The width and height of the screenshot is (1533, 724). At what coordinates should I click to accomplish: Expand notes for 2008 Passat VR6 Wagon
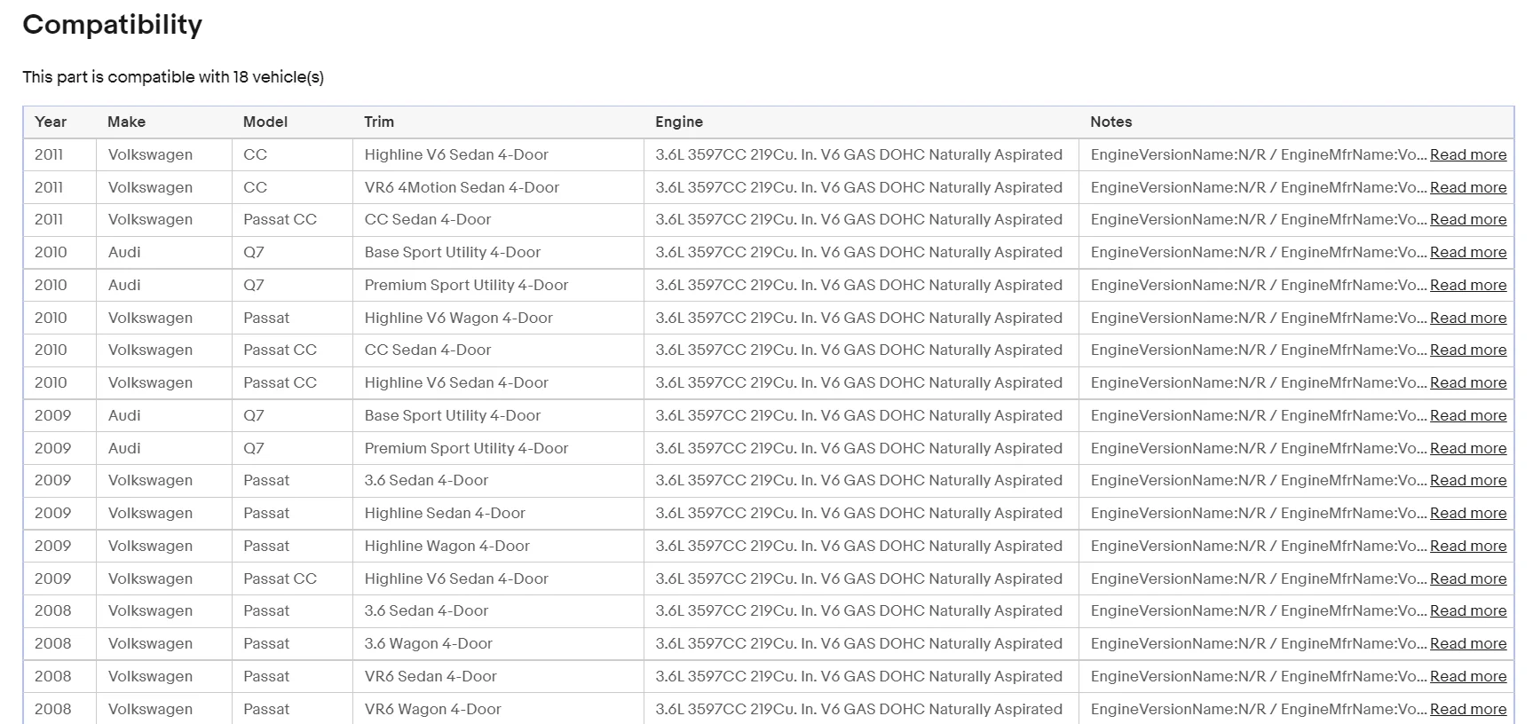click(1468, 709)
